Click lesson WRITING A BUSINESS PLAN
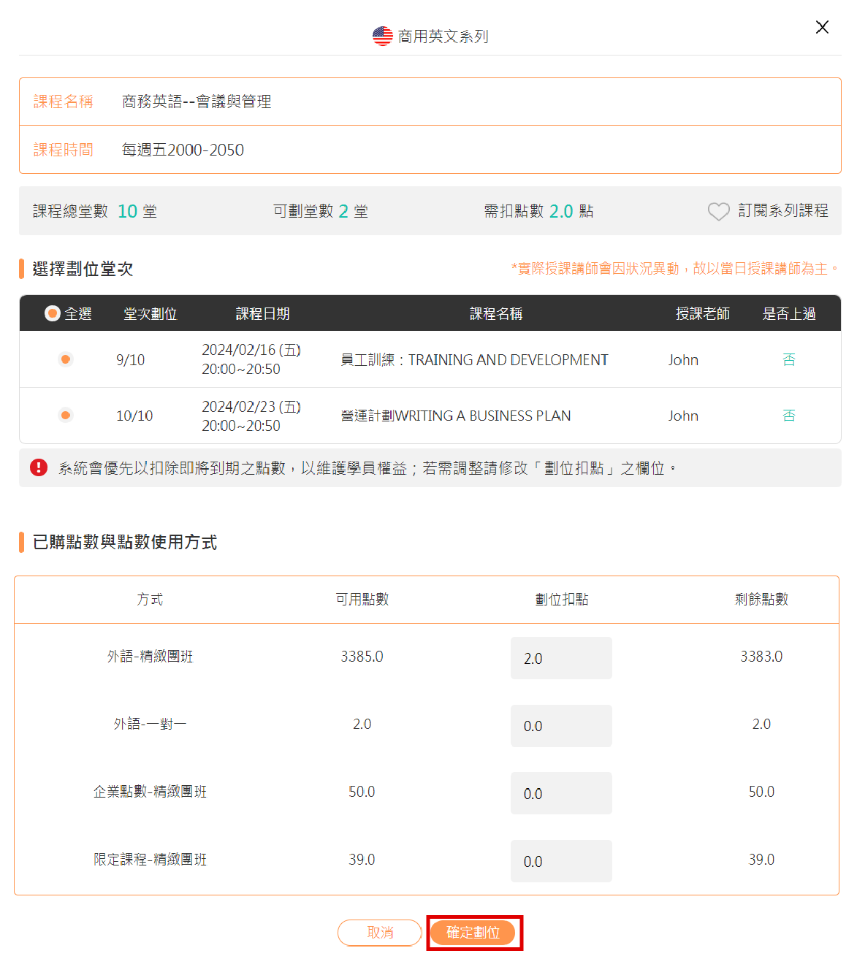Screen dimensions: 857x967 tap(456, 416)
